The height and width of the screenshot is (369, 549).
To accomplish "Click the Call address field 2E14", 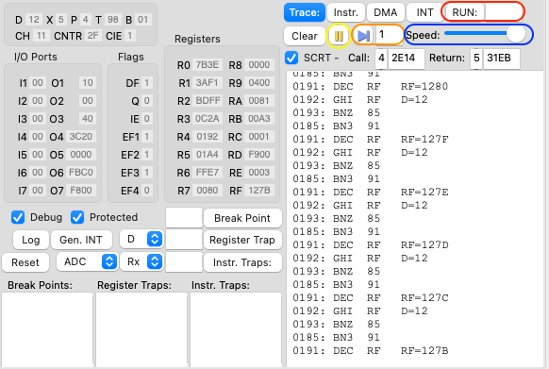I will click(x=407, y=58).
